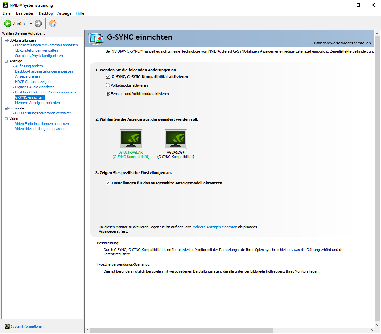
Task: Open the Desktop menu
Action: 46,13
